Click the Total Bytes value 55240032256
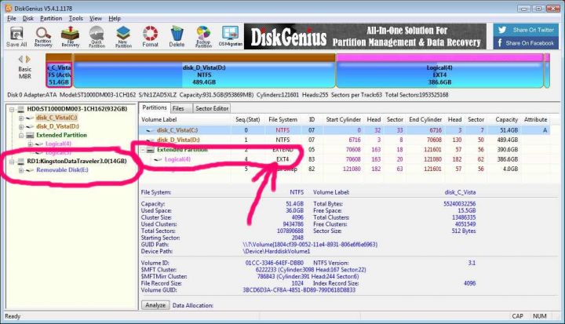Viewport: 565px width, 324px height. pyautogui.click(x=459, y=204)
